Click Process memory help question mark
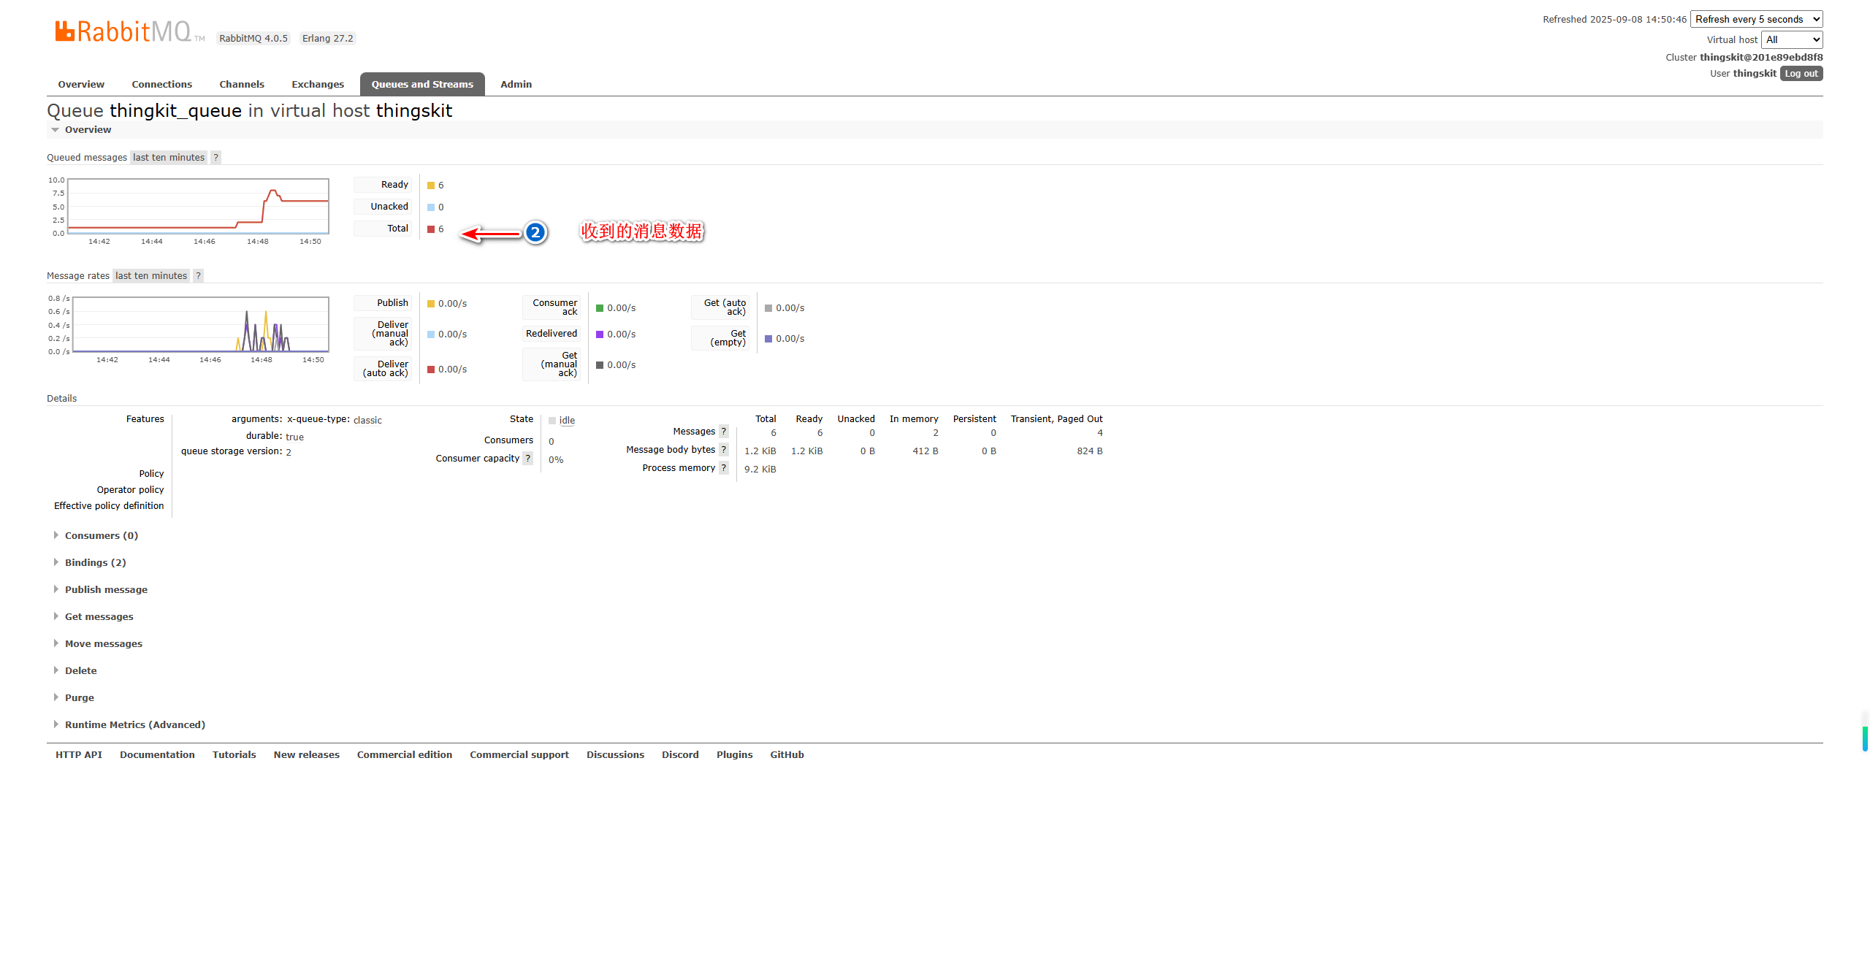Viewport: 1870px width, 953px height. pos(723,468)
